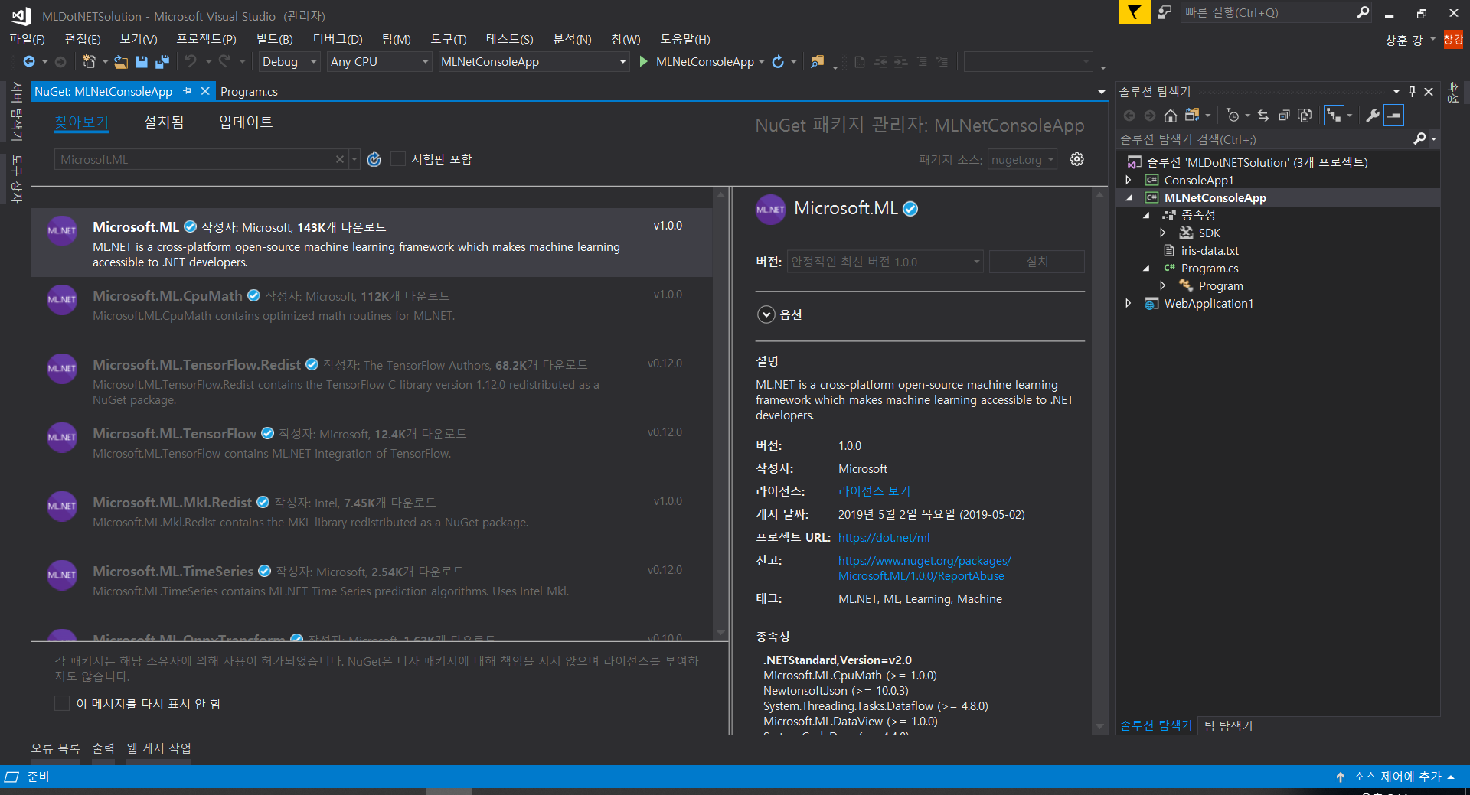Sync with Active Document in Solution Explorer
This screenshot has height=795, width=1470.
tap(1263, 116)
